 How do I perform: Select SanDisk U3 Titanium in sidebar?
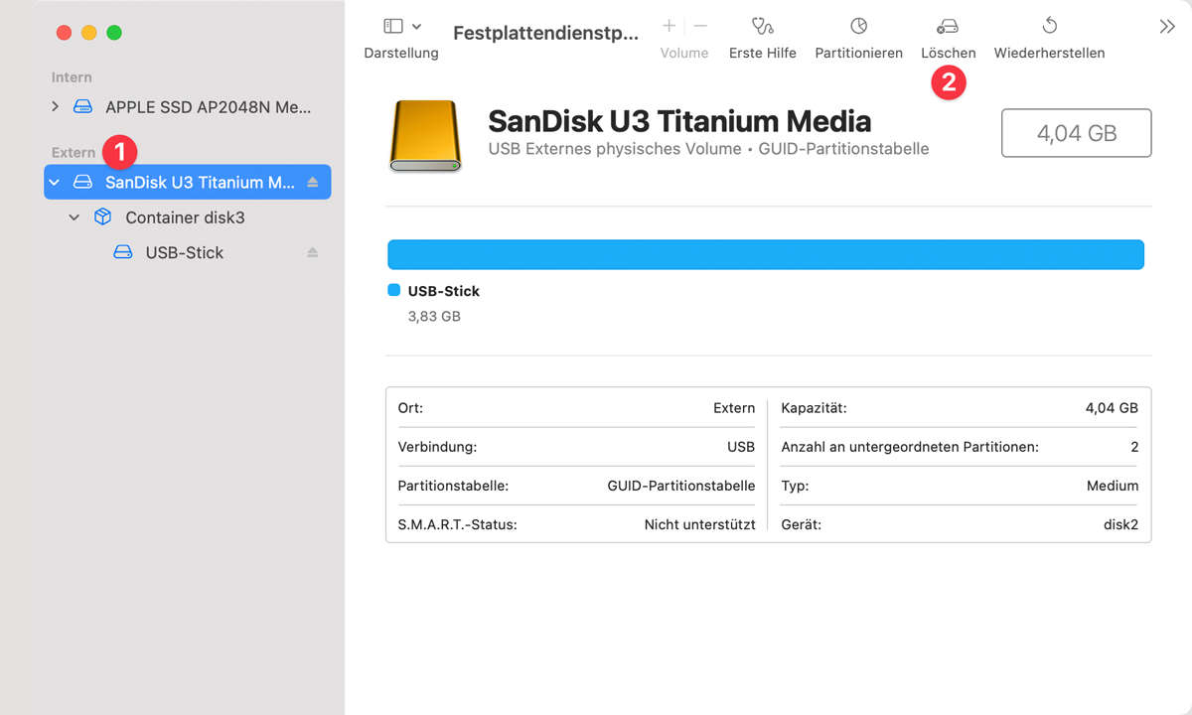click(187, 182)
